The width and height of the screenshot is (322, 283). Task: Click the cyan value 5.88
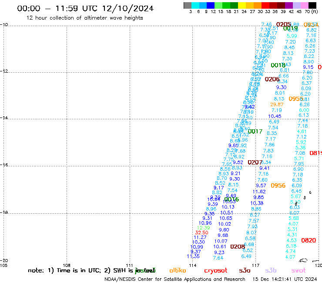coord(294,219)
